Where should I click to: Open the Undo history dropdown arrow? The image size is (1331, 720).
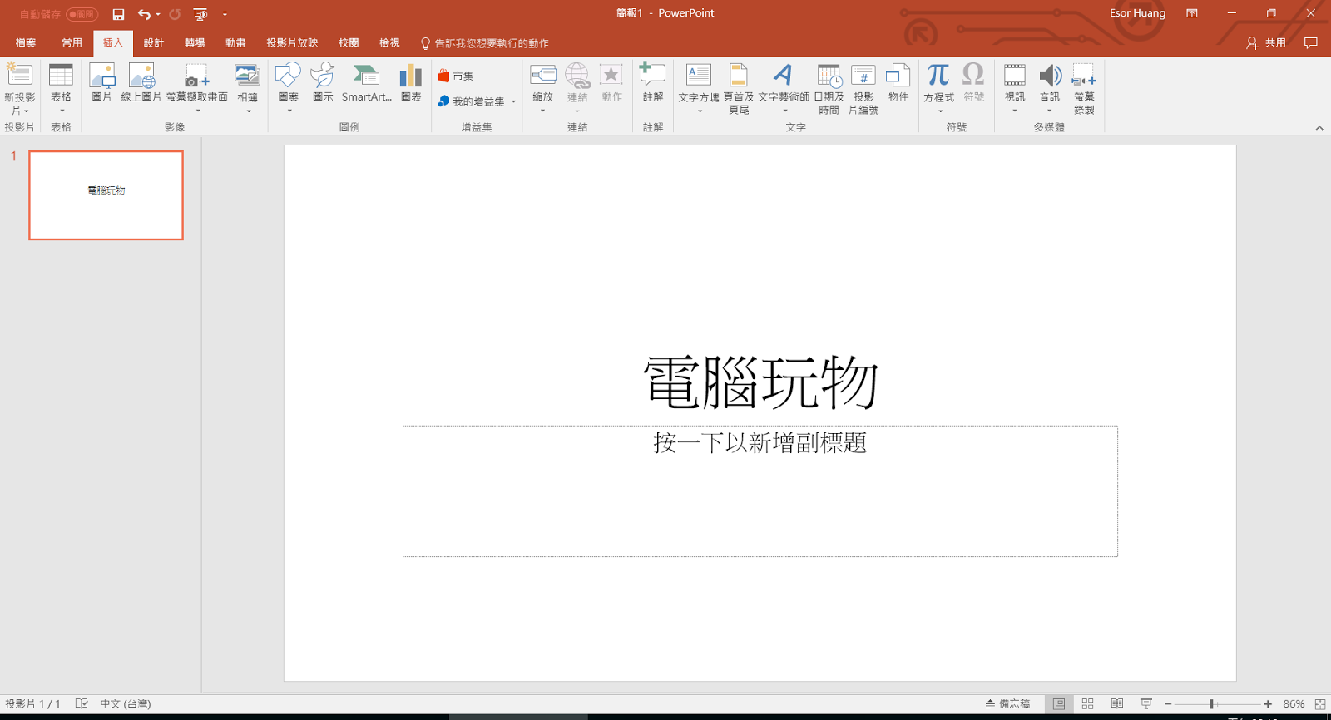(158, 14)
